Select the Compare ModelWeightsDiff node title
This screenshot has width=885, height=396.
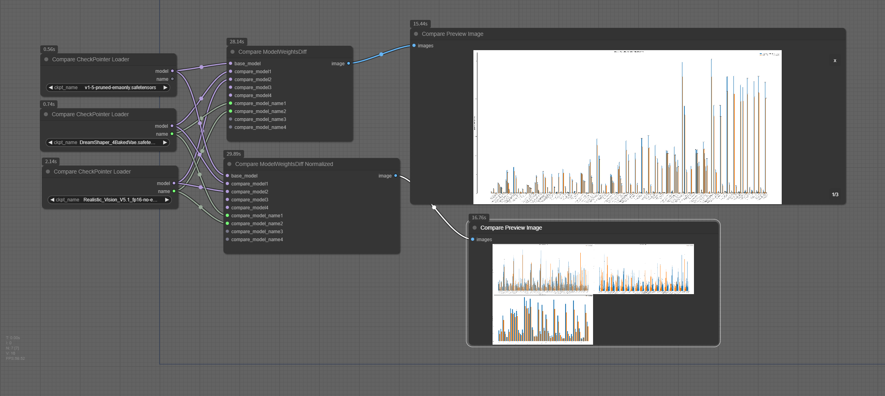point(272,52)
